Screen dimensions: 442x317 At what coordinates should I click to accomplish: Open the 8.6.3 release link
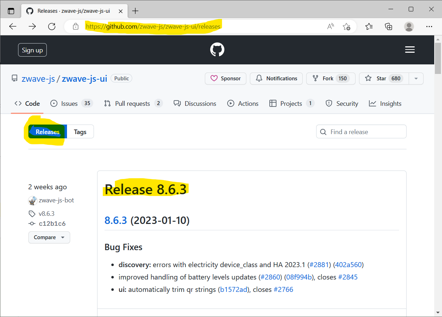pos(115,220)
